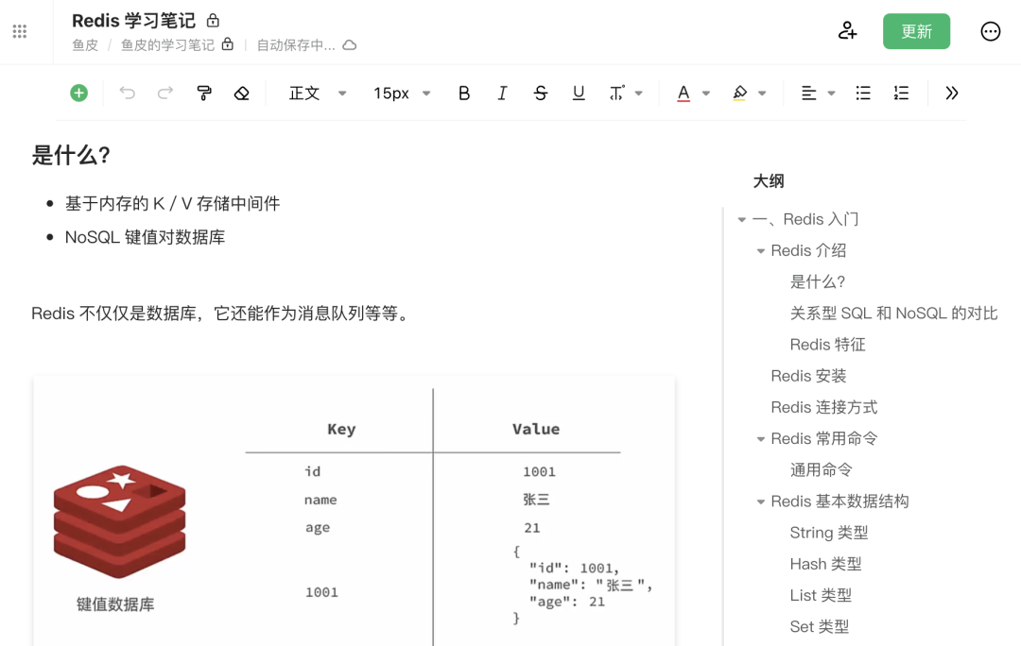Click the add collaborator icon
The height and width of the screenshot is (646, 1021).
coord(847,31)
